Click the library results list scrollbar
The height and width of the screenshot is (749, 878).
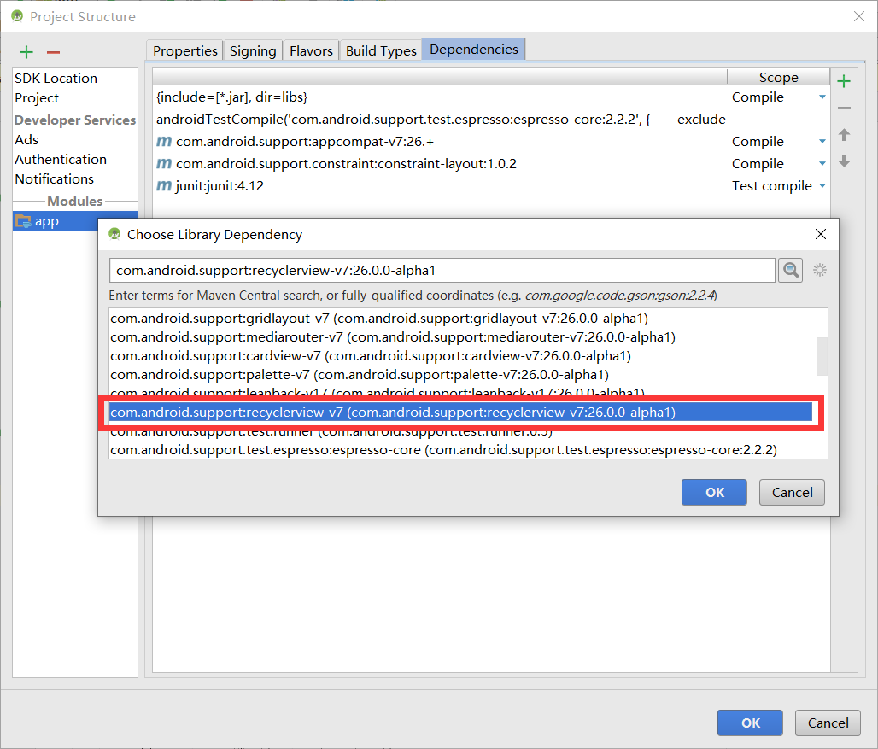tap(822, 356)
